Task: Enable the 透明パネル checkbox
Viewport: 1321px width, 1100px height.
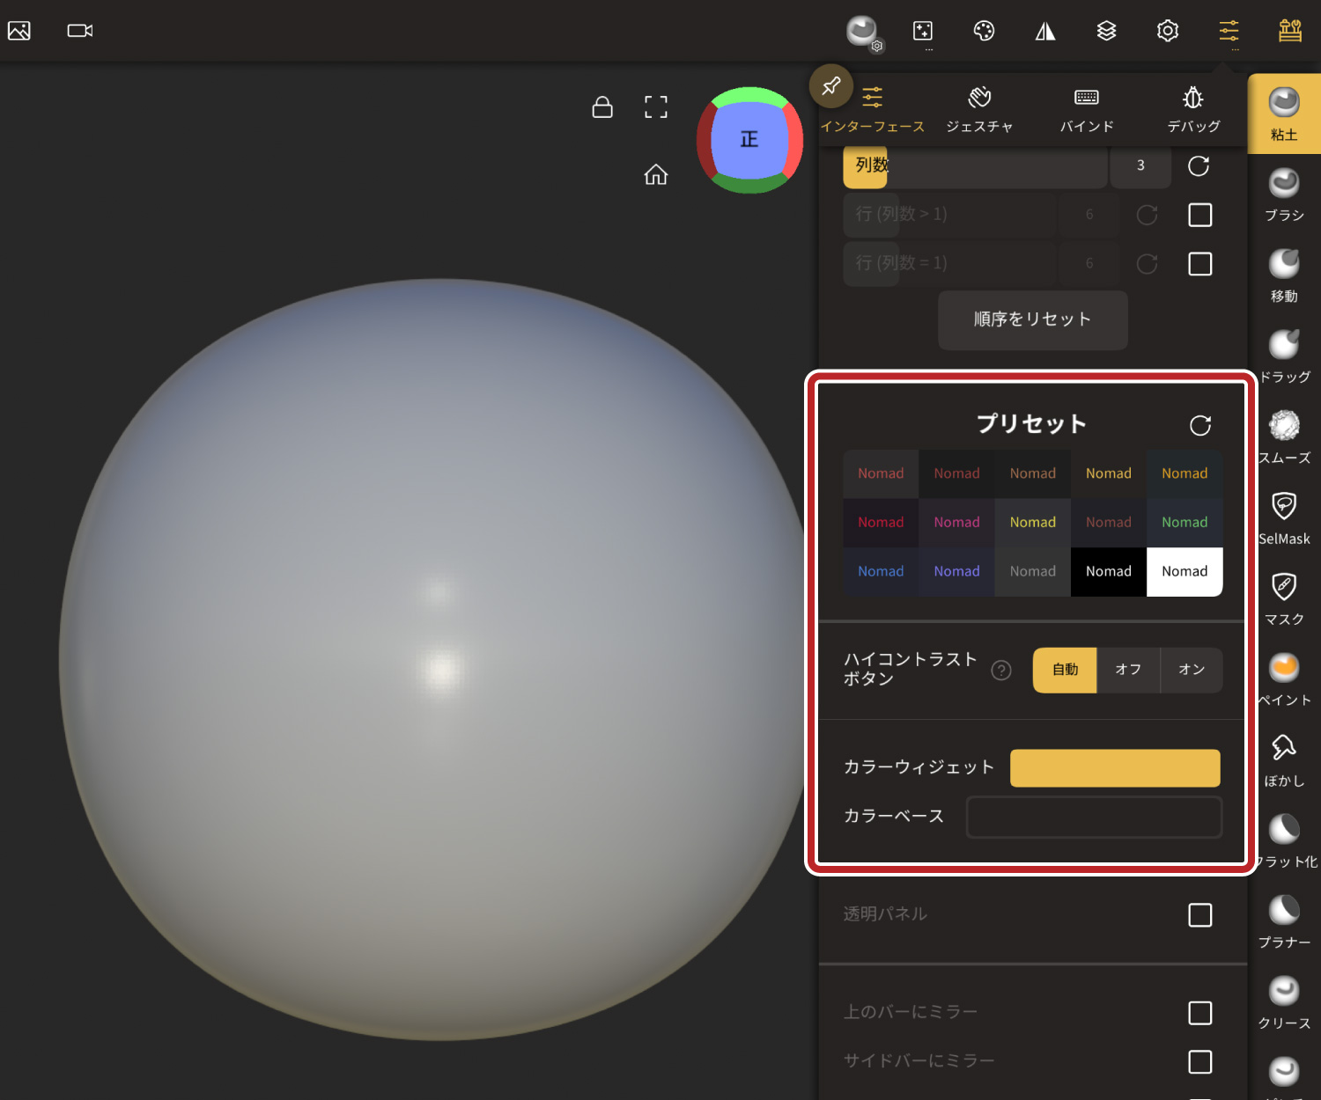Action: [x=1199, y=915]
